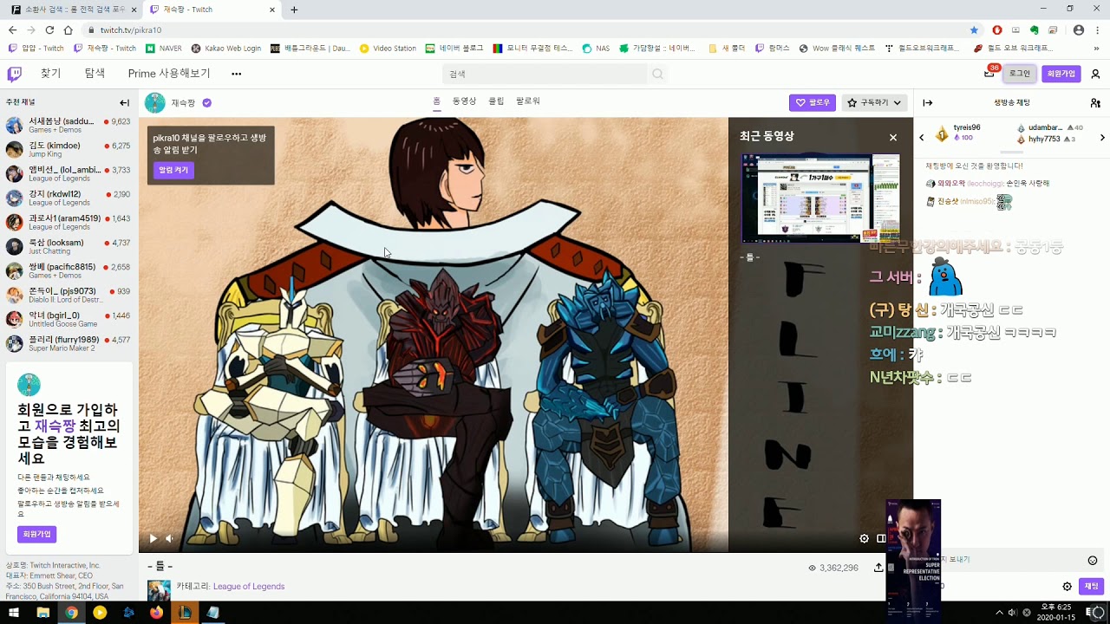Close the 최근 동영상 panel
This screenshot has width=1110, height=624.
pyautogui.click(x=893, y=137)
